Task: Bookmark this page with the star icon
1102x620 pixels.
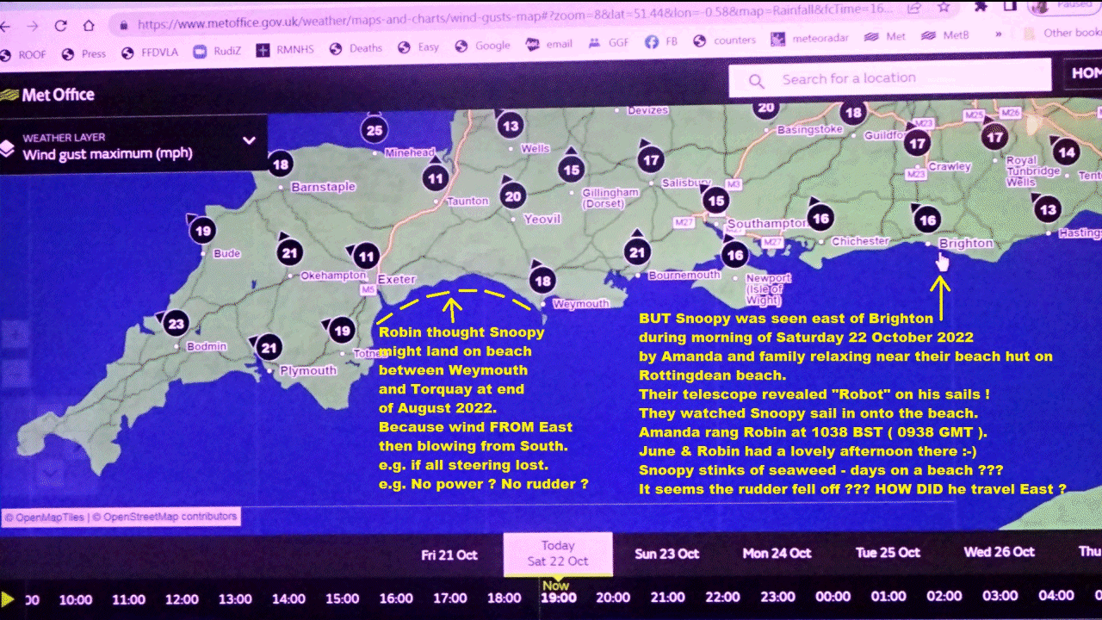Action: 943,7
